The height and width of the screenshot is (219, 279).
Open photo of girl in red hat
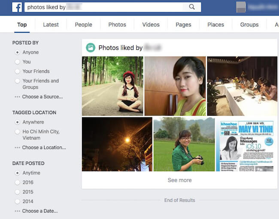click(x=112, y=86)
